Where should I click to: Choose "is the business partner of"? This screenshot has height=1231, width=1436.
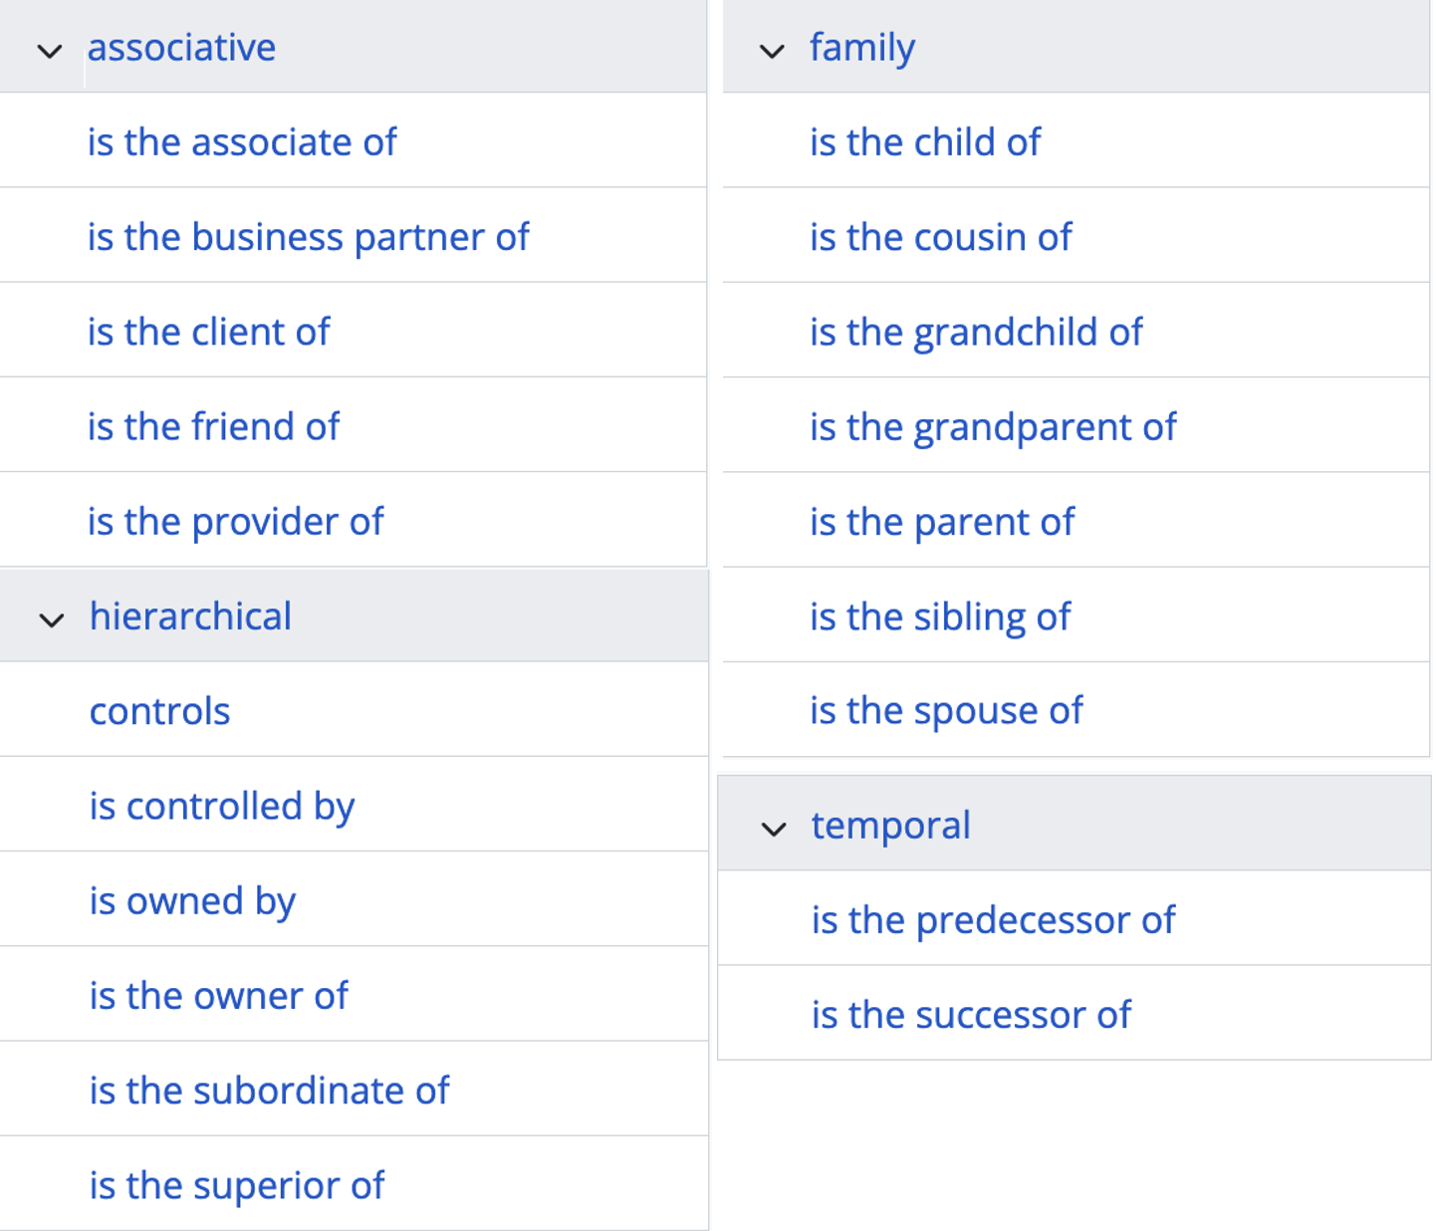308,237
